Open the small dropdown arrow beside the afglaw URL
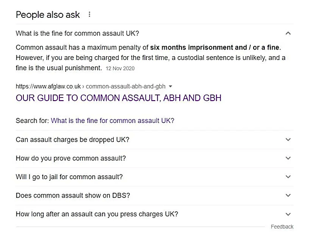Image resolution: width=333 pixels, height=238 pixels. [170, 86]
